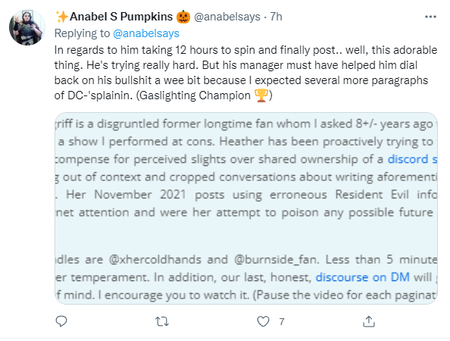
Task: Click the like count number 7
Action: coord(282,322)
